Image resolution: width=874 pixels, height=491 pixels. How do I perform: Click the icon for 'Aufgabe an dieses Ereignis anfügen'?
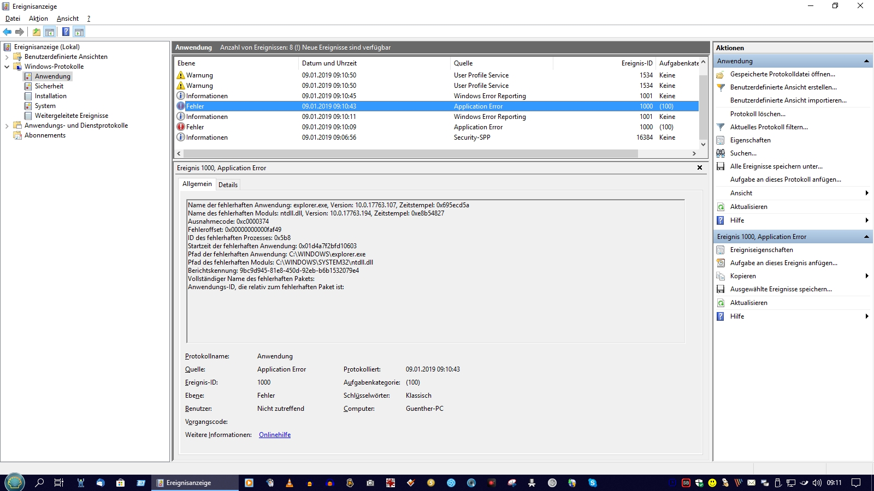[x=721, y=263]
